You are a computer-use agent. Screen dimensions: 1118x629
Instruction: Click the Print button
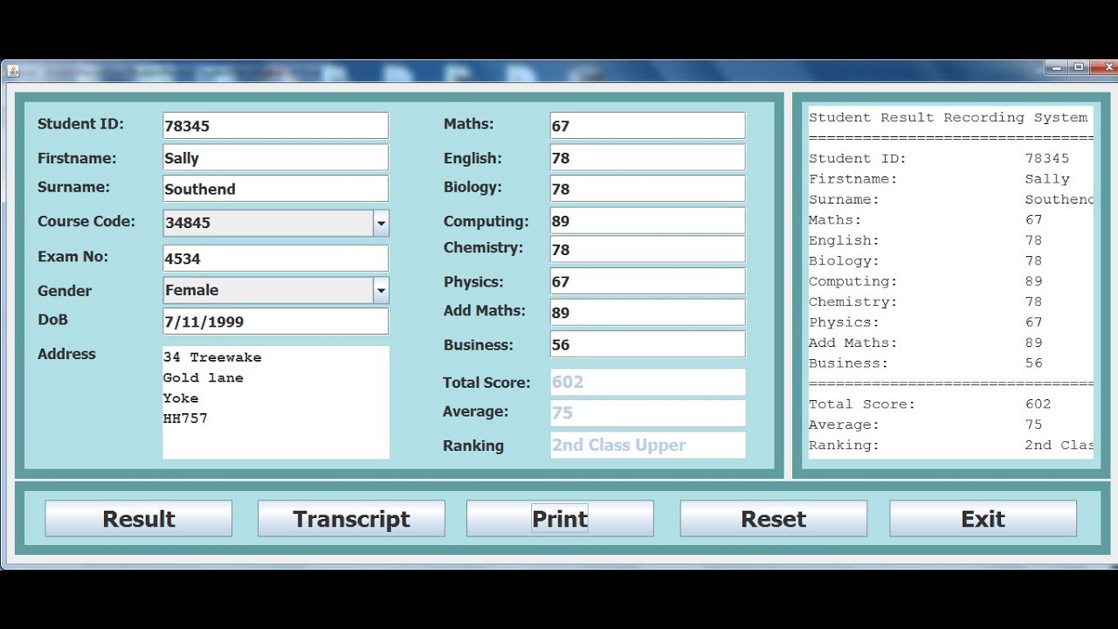point(560,518)
